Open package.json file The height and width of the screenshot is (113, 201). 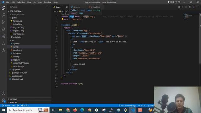(29, 76)
